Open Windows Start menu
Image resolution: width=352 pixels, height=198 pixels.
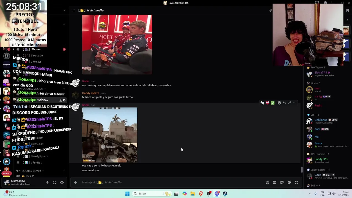[x=127, y=194]
